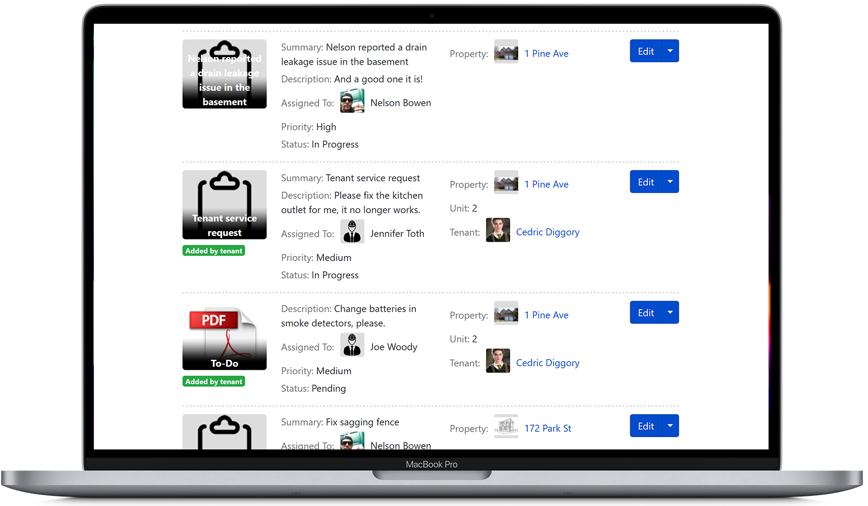Click the Edit button for the smoke detector task
The image size is (868, 506).
(x=645, y=312)
